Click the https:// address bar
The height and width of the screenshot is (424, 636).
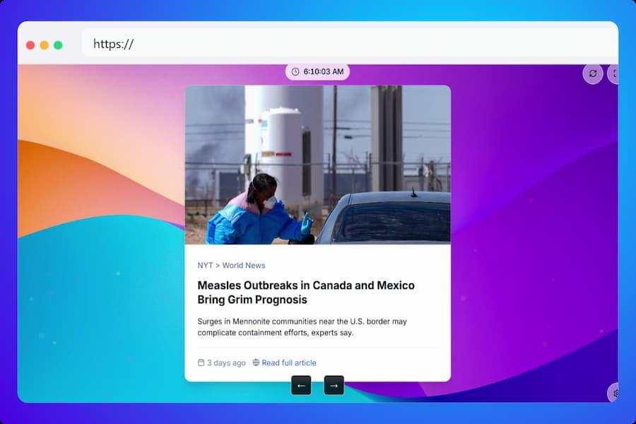tap(350, 43)
